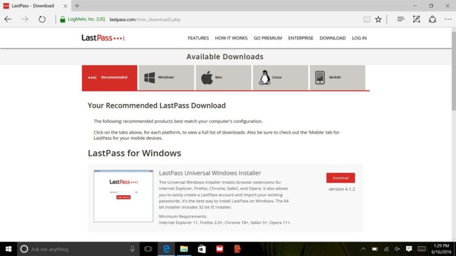Open the touch keyboard tray icon
This screenshot has height=256, width=456.
[x=422, y=249]
